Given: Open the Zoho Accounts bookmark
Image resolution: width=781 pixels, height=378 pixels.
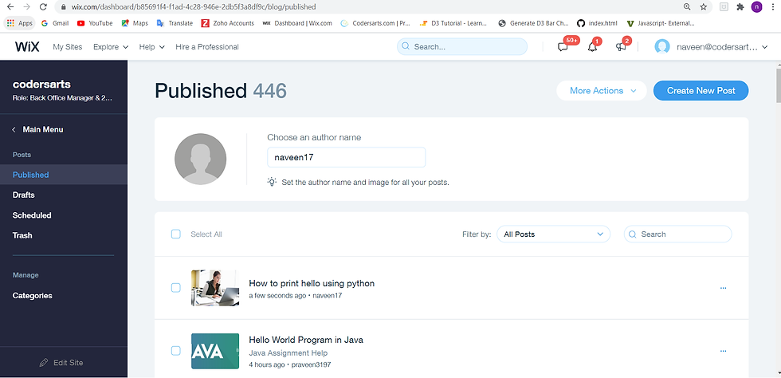Looking at the screenshot, I should point(228,23).
